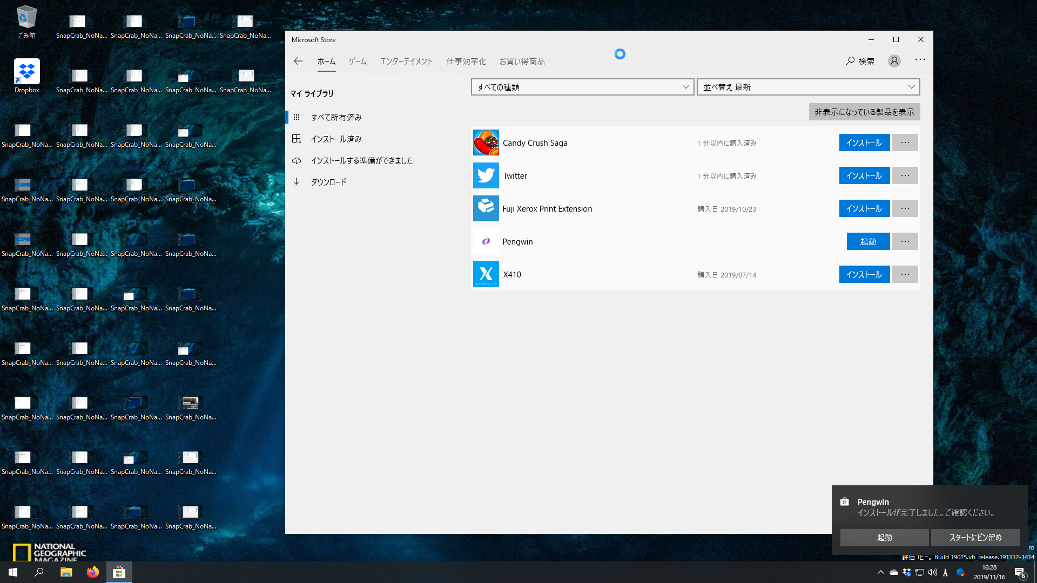Expand the 並べ替え 最新 sort dropdown

coord(808,87)
